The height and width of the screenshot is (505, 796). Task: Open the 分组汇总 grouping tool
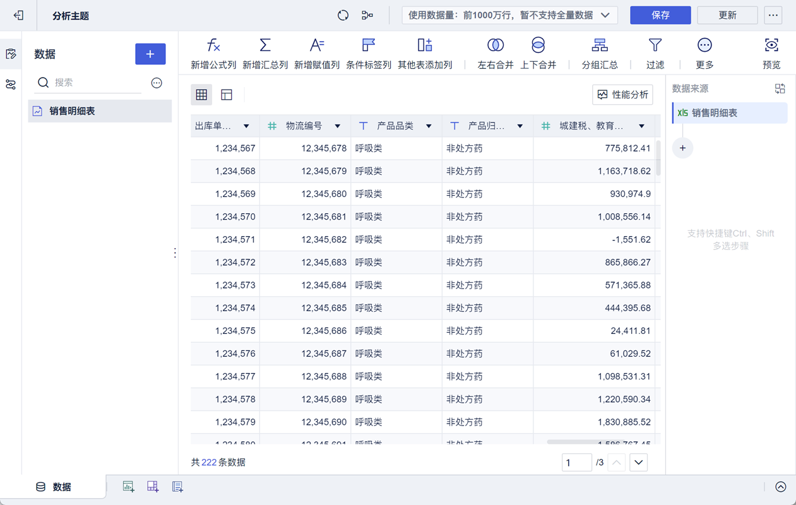(600, 45)
